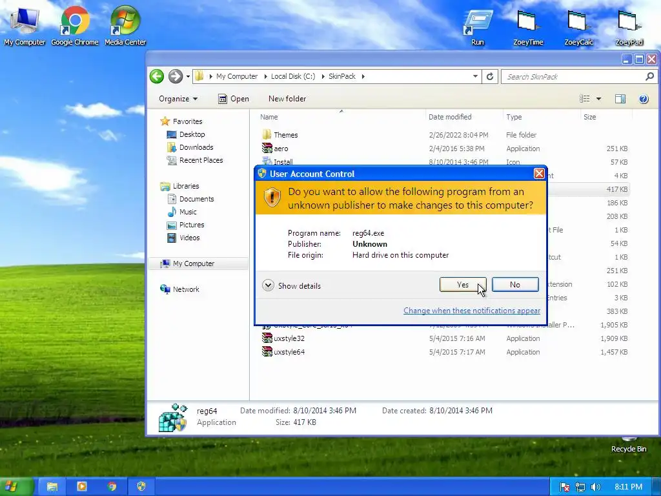Open Desktop in navigation pane

(x=186, y=134)
